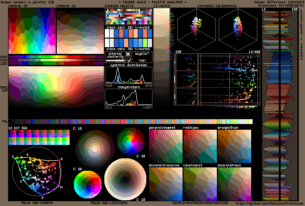The image size is (305, 206).
Task: Click the 'CENSOR v0.6.0 - PALETTE ANALYSER' title
Action: pos(152,2)
